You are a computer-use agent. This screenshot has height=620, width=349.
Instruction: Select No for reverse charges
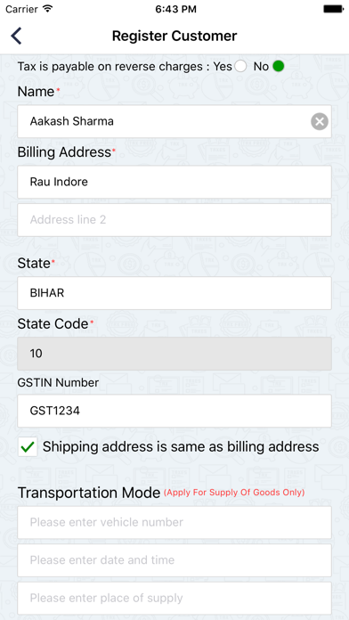(279, 66)
